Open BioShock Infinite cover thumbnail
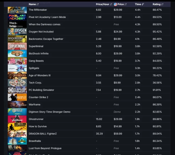The image size is (175, 155). 17,54
